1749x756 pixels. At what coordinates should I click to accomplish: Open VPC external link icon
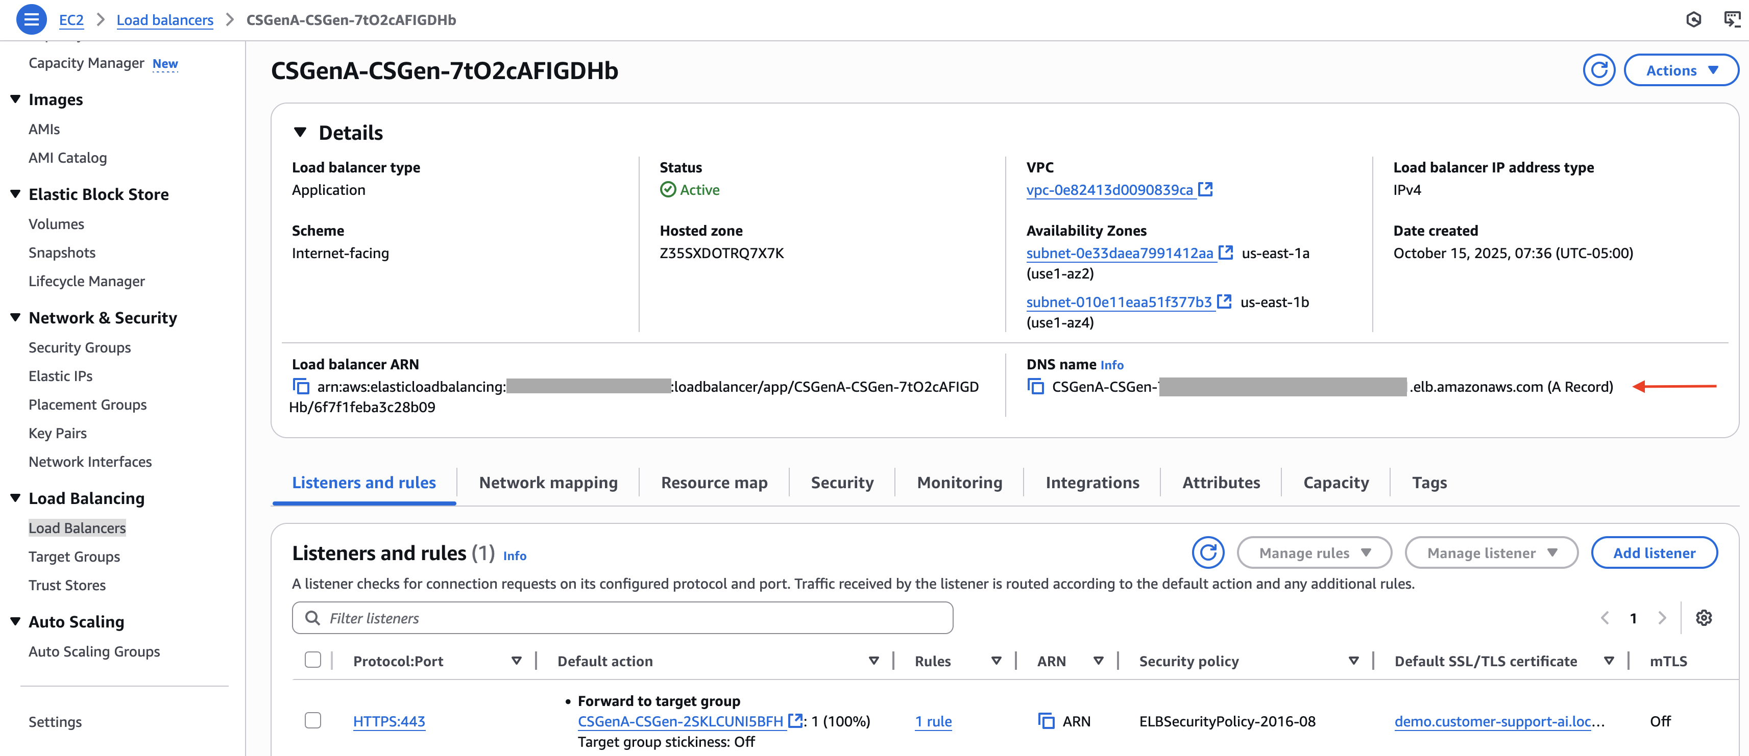[x=1206, y=189]
